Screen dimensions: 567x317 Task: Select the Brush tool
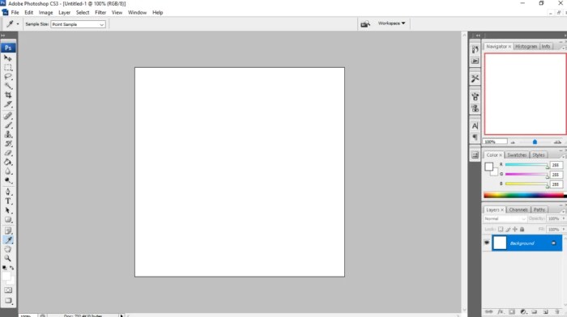pyautogui.click(x=8, y=125)
